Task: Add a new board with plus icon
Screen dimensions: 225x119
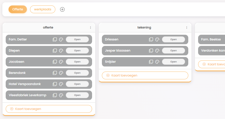Action: [62, 9]
